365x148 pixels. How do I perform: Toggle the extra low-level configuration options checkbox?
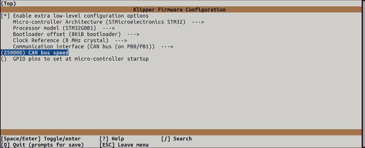[x=75, y=16]
